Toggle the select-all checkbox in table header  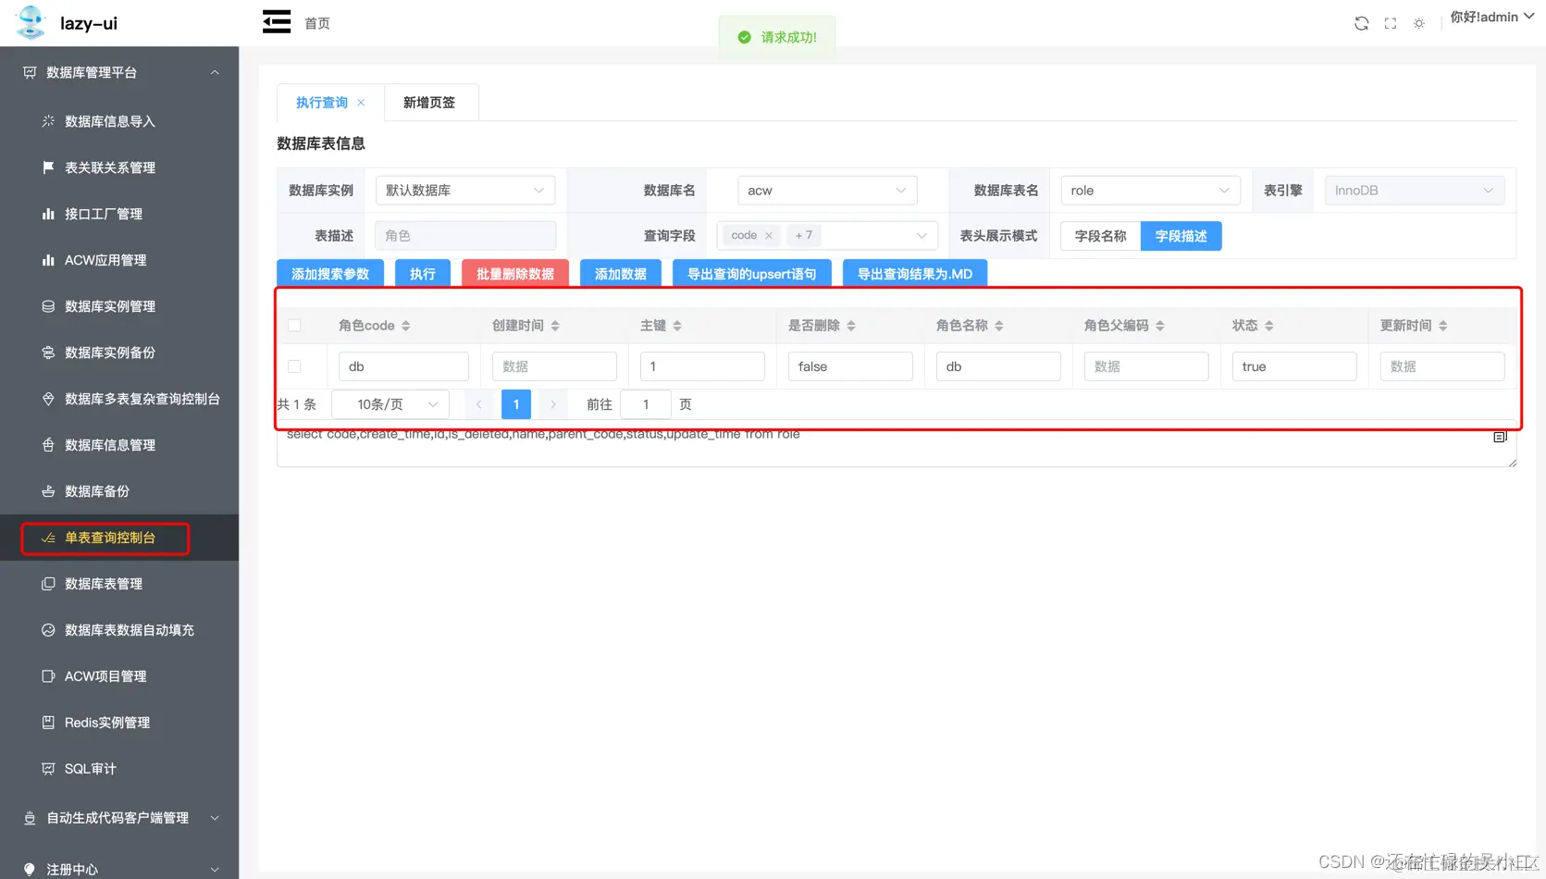(x=294, y=325)
